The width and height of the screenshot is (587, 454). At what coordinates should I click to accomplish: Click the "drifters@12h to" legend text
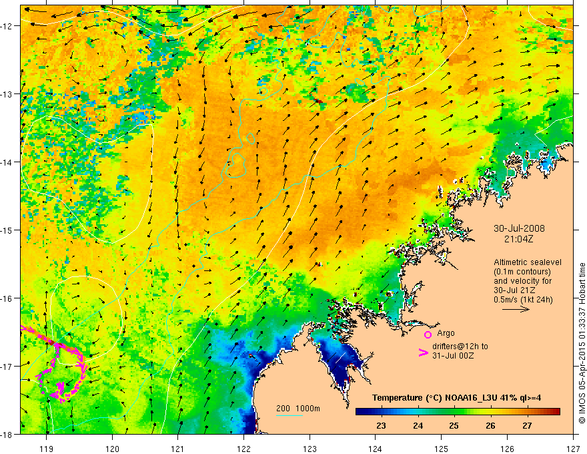coord(460,347)
